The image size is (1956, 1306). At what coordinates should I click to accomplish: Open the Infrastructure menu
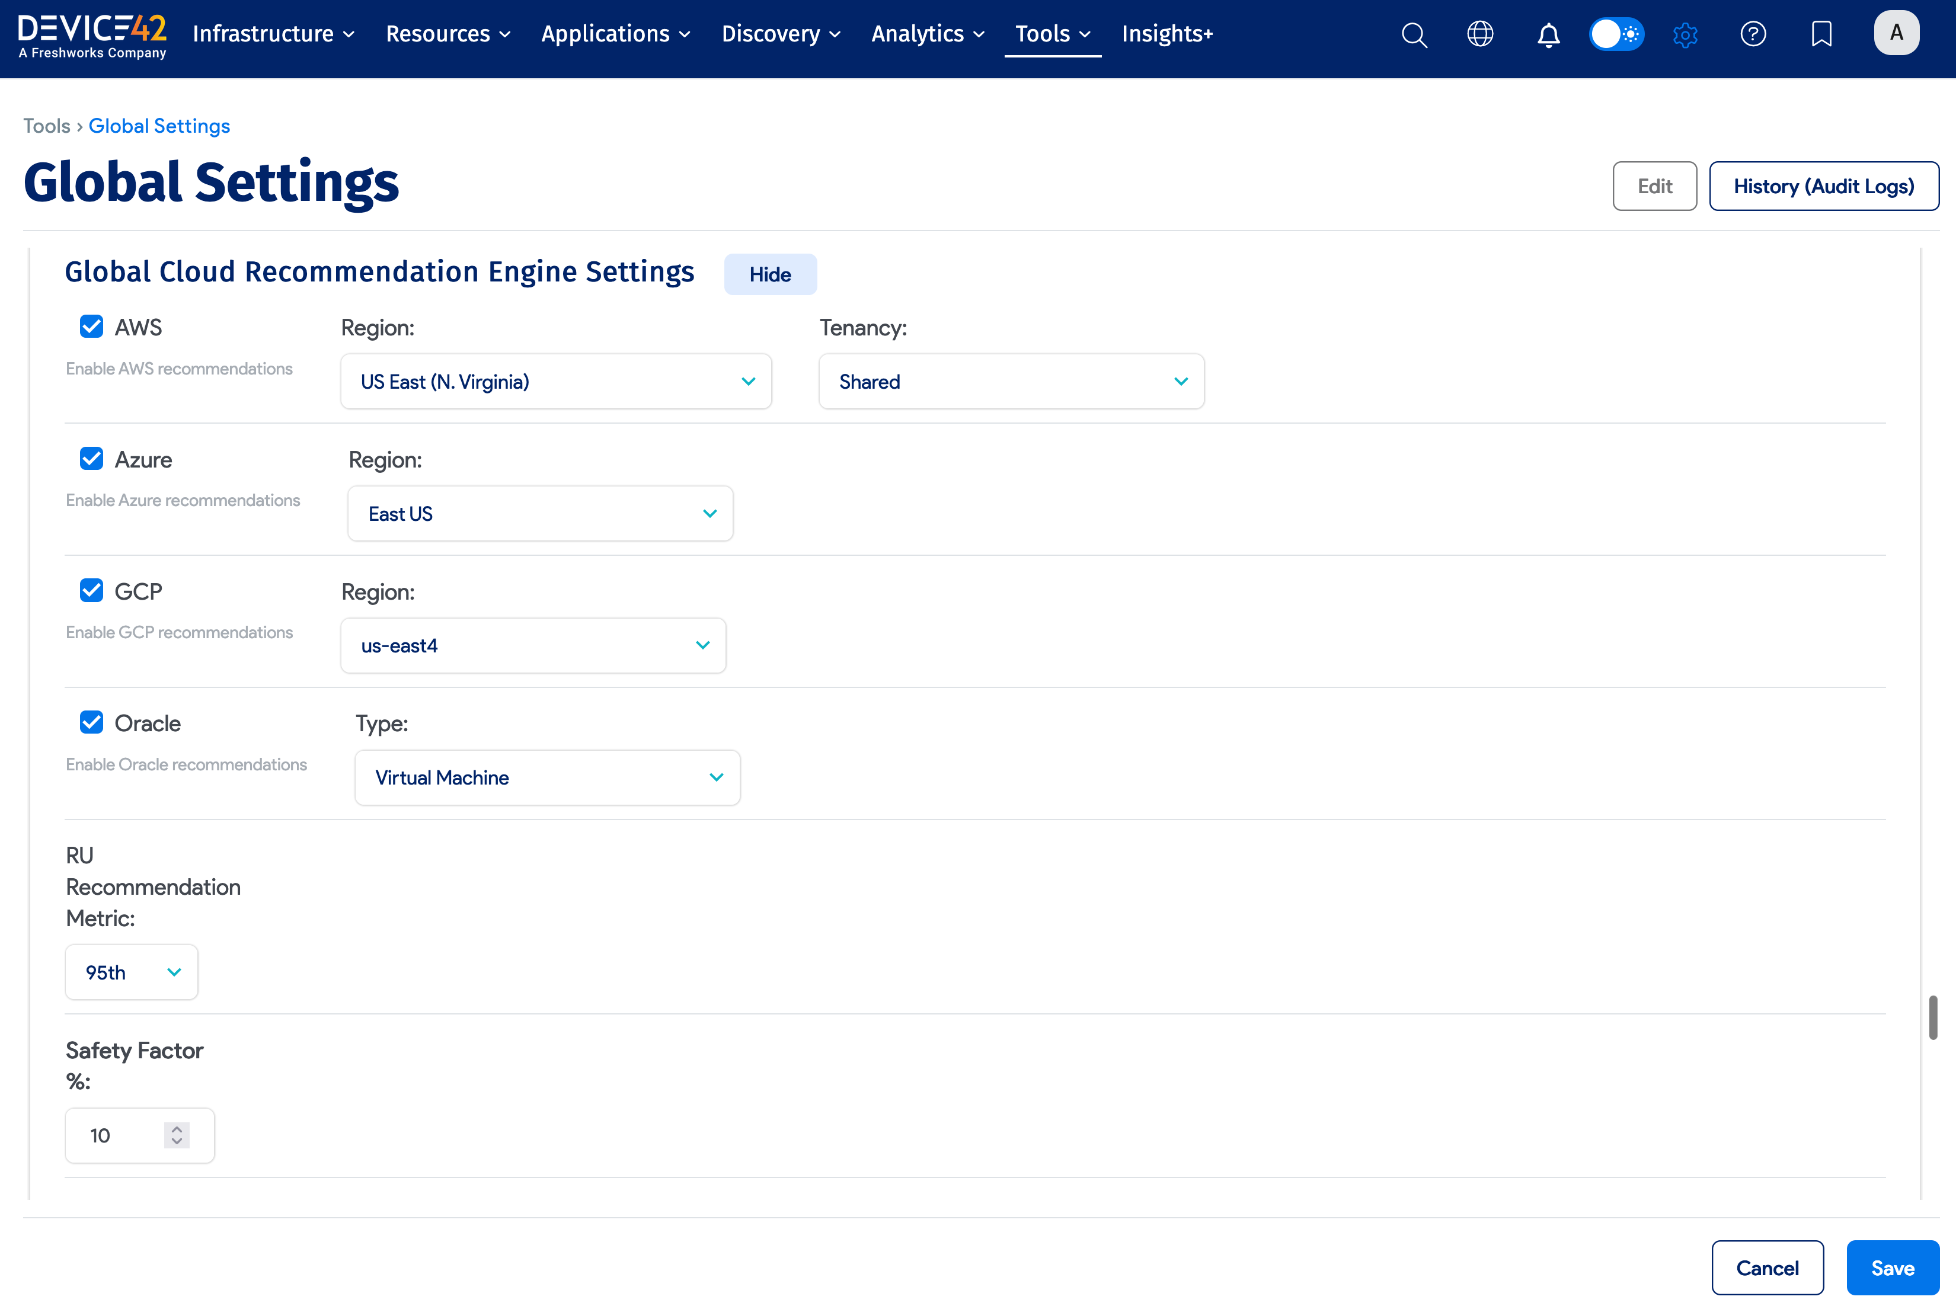[273, 34]
